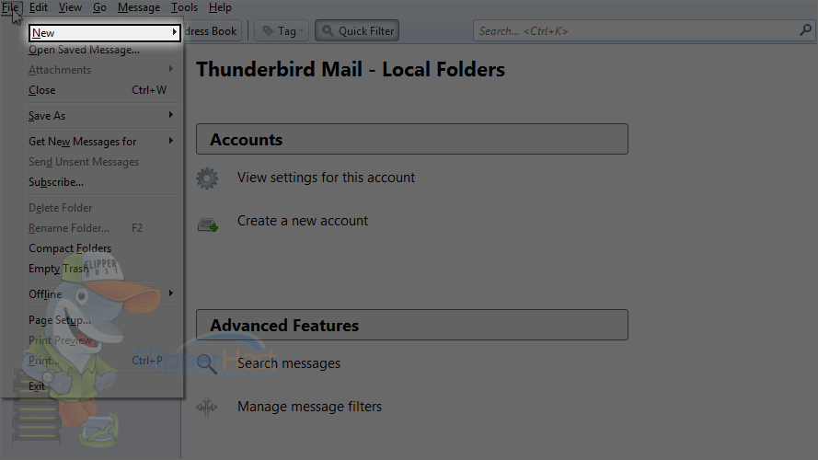Viewport: 818px width, 460px height.
Task: Expand the Offline submenu
Action: 102,294
